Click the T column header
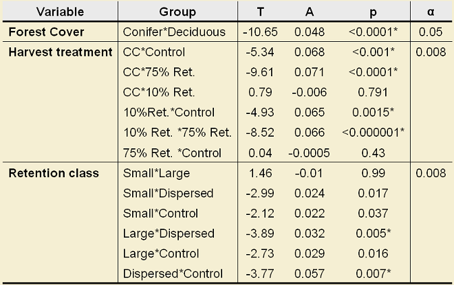The width and height of the screenshot is (454, 285). 259,12
